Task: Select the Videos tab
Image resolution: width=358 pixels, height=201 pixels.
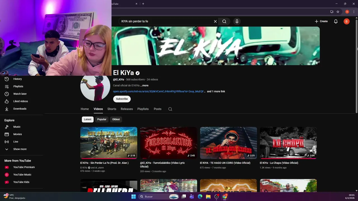Action: pyautogui.click(x=98, y=109)
